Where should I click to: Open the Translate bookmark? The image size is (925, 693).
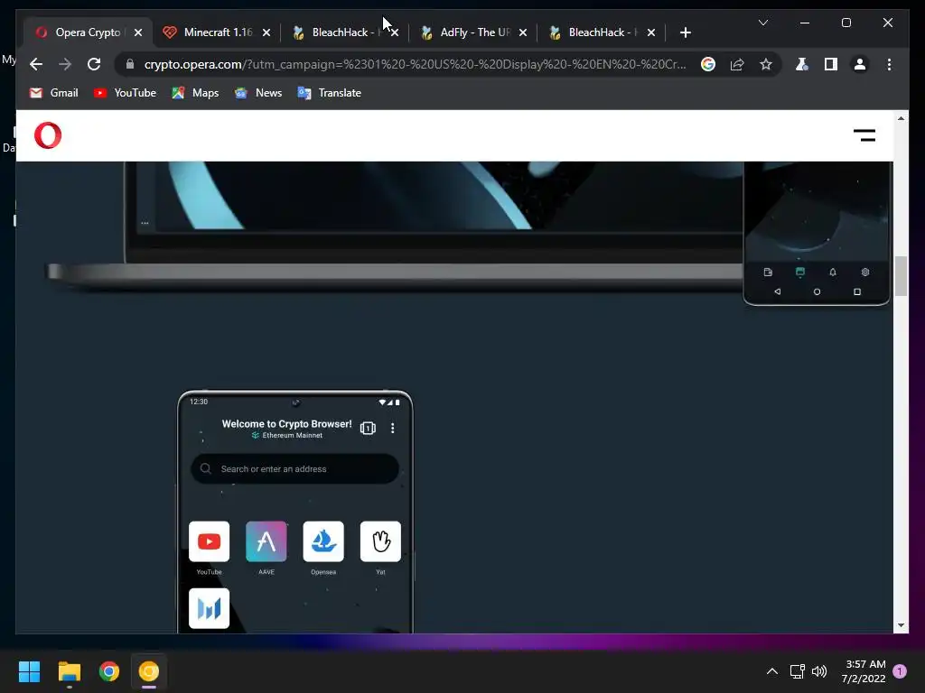click(x=329, y=93)
